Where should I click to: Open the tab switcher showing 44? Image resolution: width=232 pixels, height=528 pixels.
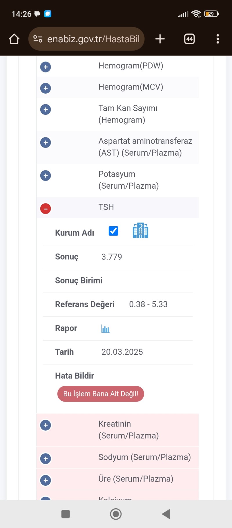[189, 39]
